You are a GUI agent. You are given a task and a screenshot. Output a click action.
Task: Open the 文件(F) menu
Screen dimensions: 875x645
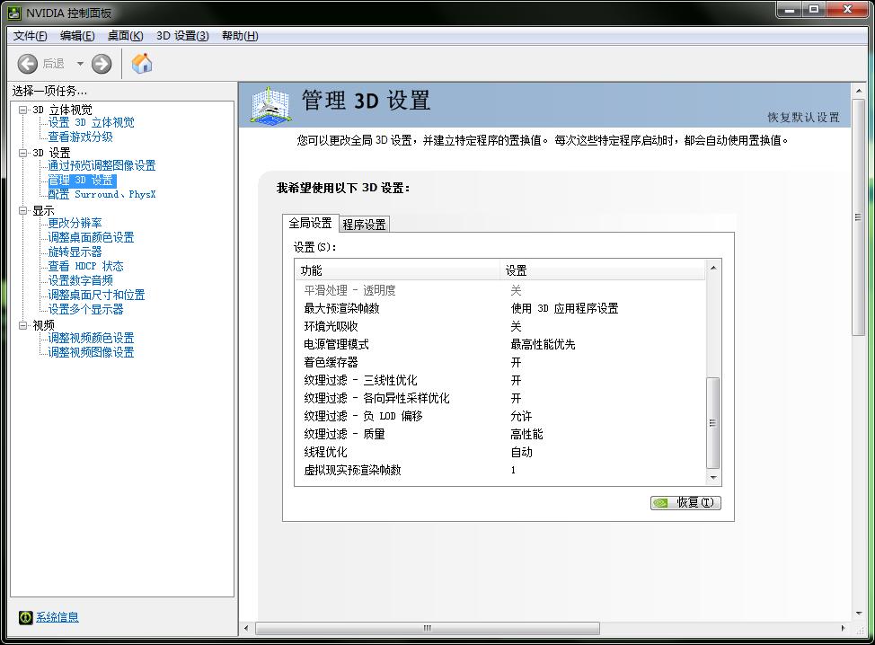click(30, 36)
